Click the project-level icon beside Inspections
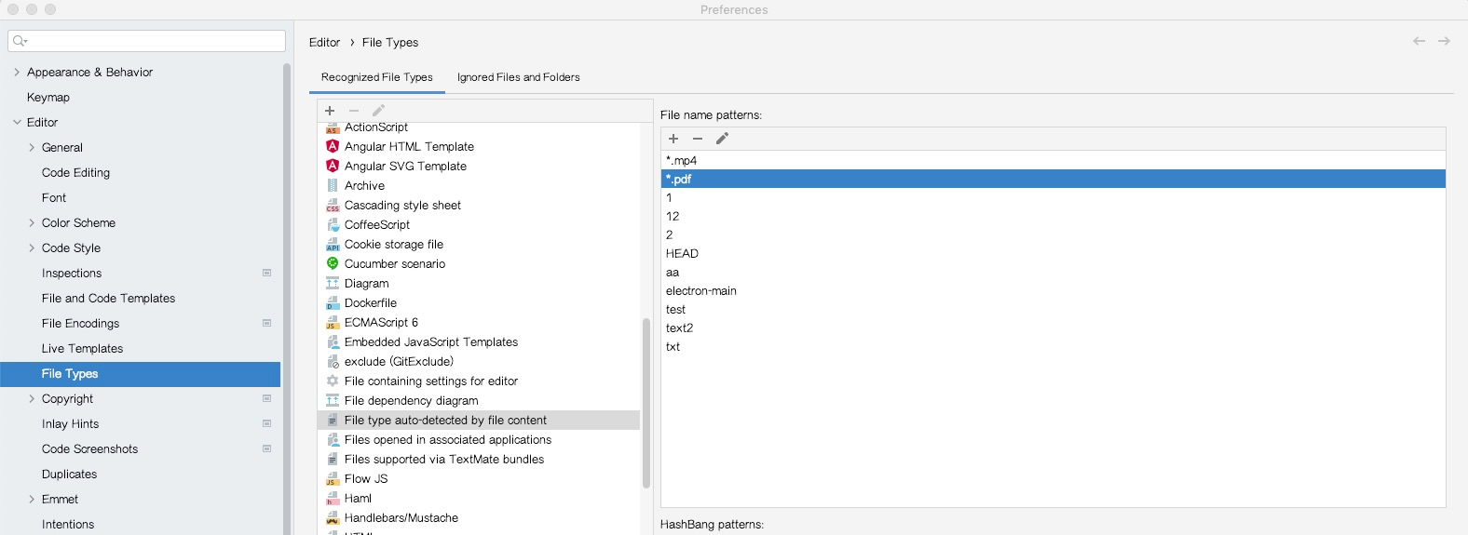This screenshot has height=535, width=1468. (x=266, y=273)
